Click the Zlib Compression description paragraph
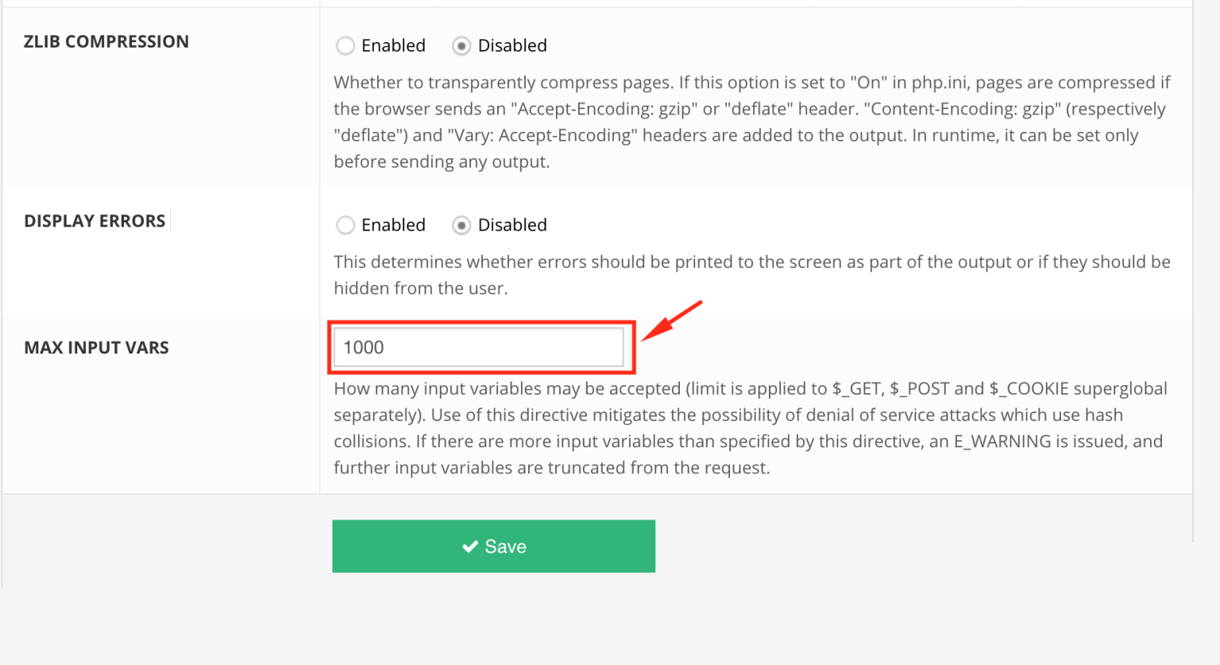This screenshot has width=1220, height=665. pyautogui.click(x=751, y=122)
